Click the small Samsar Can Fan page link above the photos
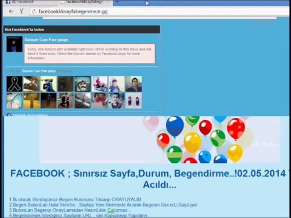 (x=39, y=71)
